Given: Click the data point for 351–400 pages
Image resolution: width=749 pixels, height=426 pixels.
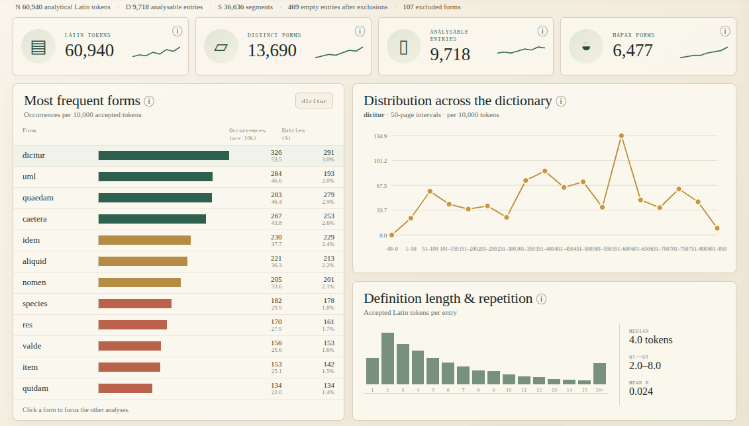Looking at the screenshot, I should coord(545,171).
